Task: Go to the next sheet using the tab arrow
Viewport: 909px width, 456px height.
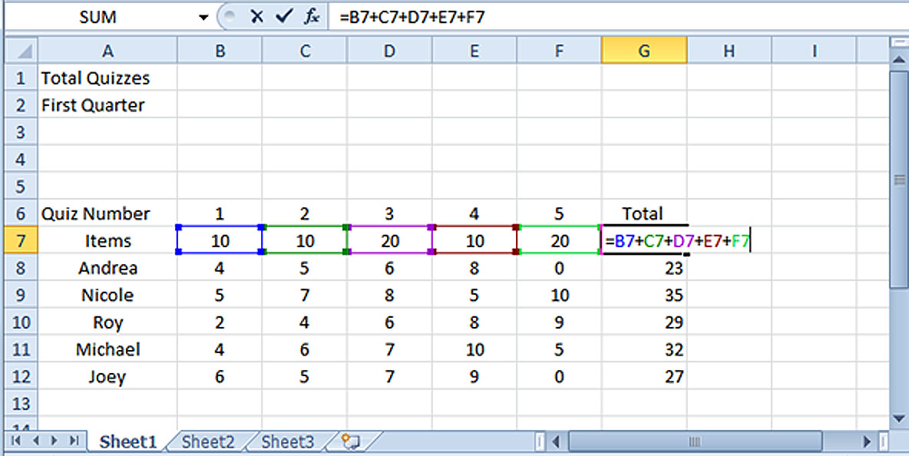Action: [x=54, y=441]
